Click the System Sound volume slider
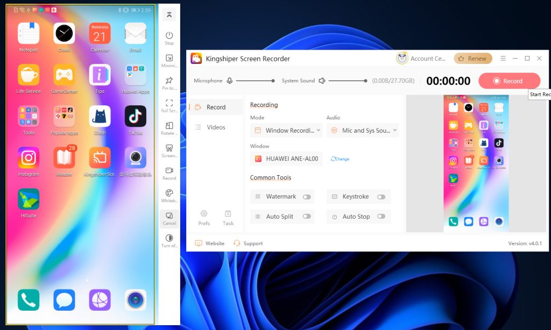This screenshot has height=330, width=551. [348, 81]
